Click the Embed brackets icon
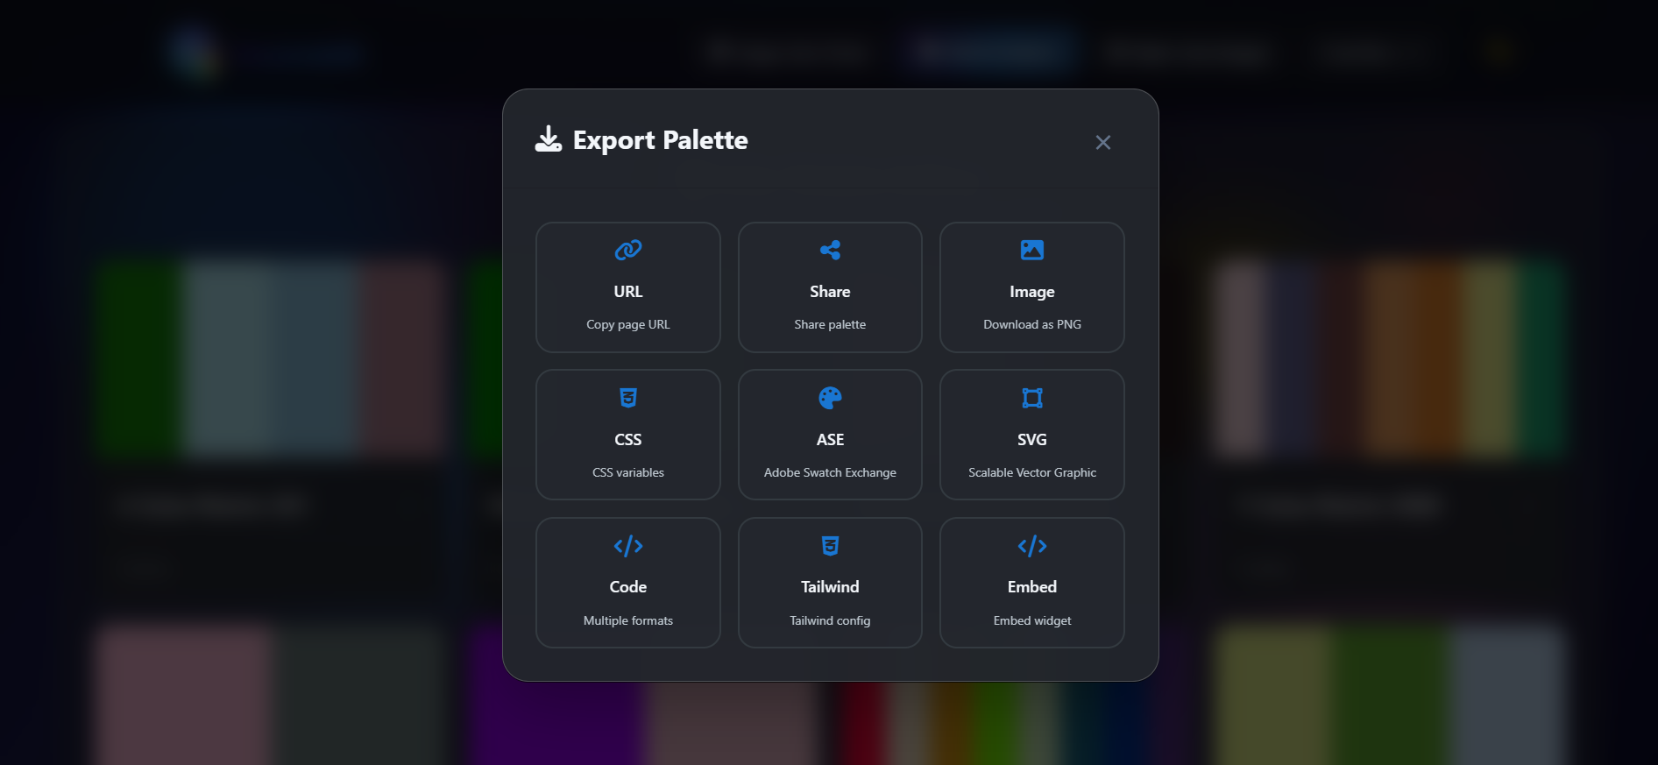The height and width of the screenshot is (765, 1658). point(1032,546)
